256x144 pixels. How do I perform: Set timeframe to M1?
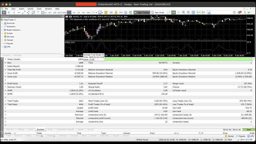click(50, 13)
